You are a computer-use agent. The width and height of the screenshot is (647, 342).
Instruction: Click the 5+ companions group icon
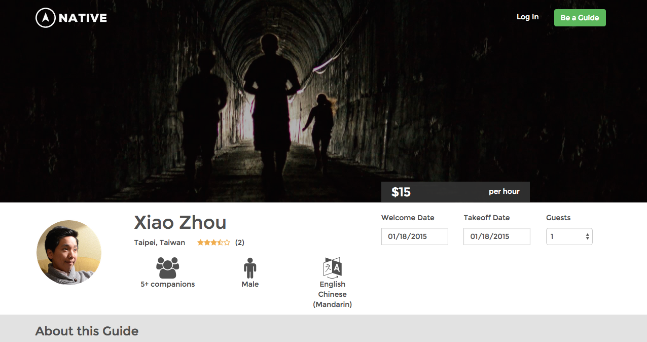[167, 267]
